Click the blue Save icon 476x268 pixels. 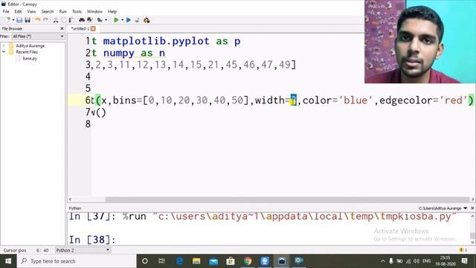[19, 20]
